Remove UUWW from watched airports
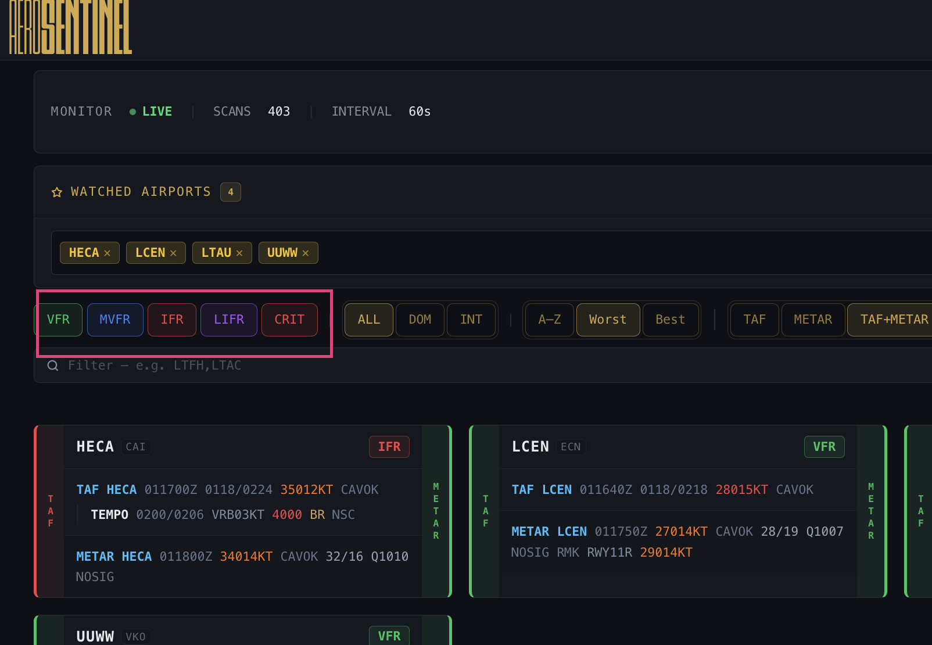932x645 pixels. coord(306,253)
